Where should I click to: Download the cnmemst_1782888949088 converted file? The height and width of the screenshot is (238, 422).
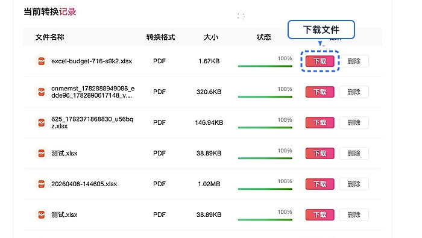320,92
